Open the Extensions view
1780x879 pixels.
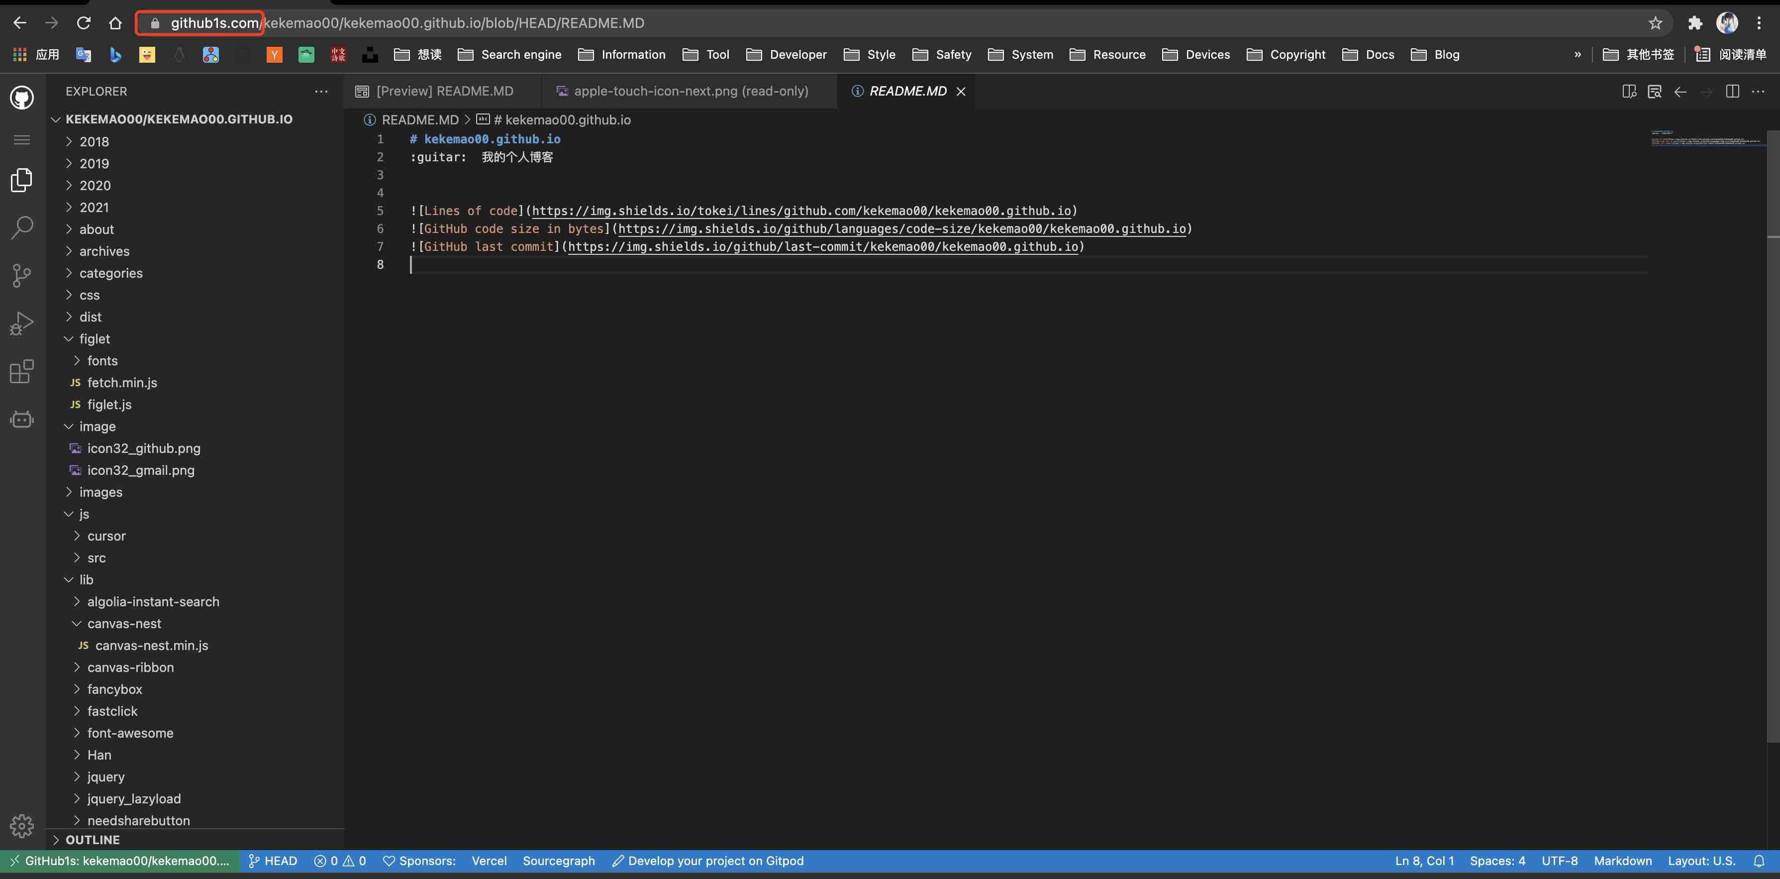[x=21, y=371]
